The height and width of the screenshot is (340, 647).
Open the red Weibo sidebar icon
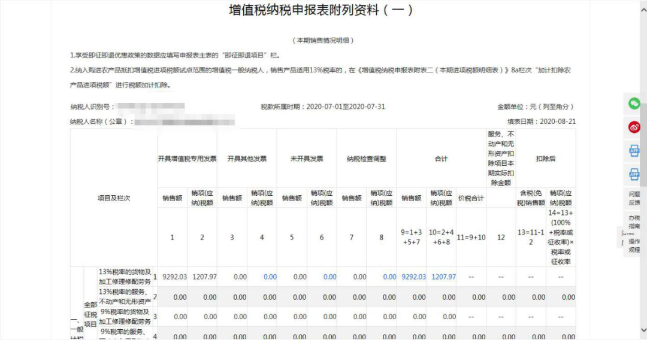634,127
